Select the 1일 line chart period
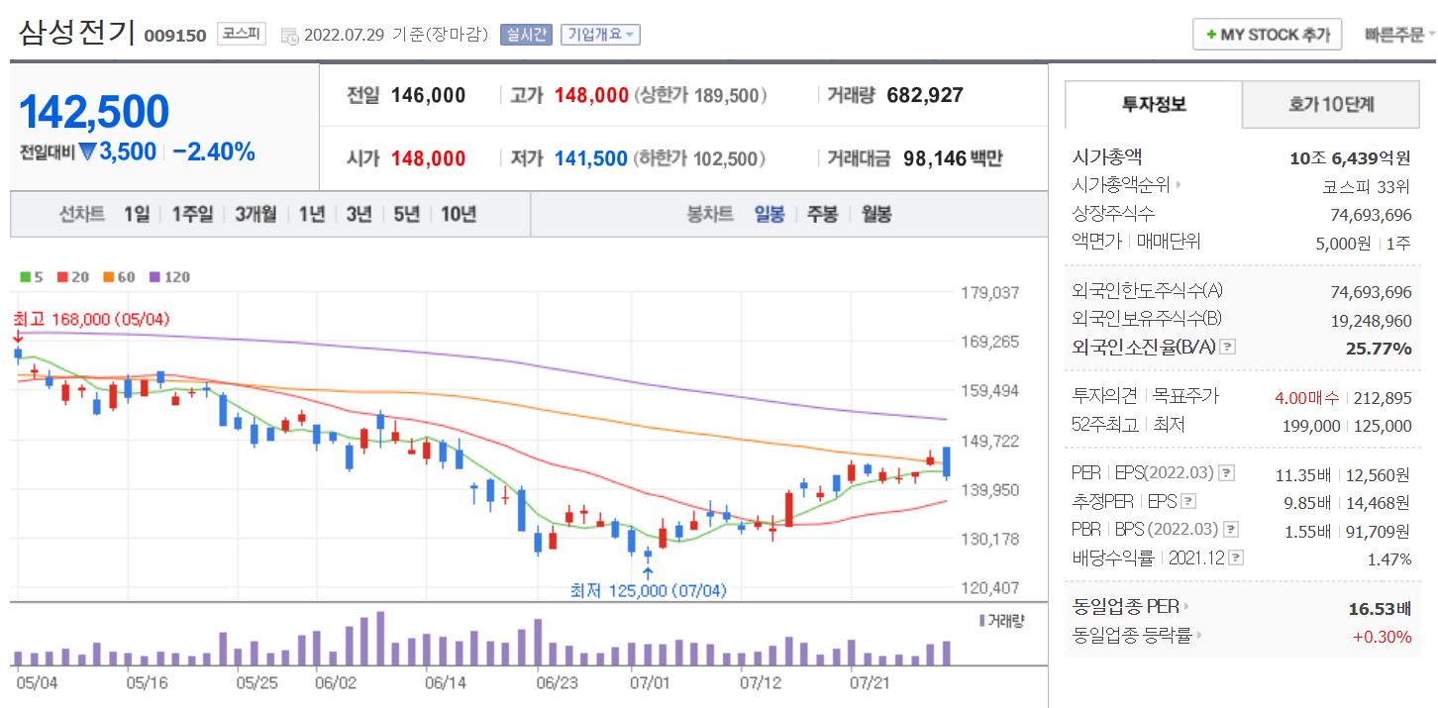The image size is (1438, 708). [137, 214]
